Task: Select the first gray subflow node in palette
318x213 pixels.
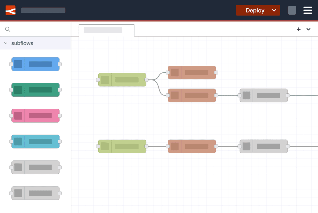Action: (35, 167)
